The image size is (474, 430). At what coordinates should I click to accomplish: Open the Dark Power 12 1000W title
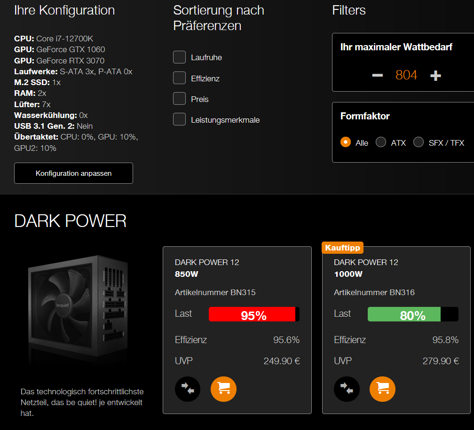tap(366, 268)
